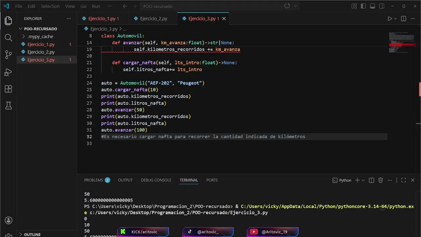This screenshot has height=237, width=421.
Task: Open terminal More Actions ellipsis
Action: point(390,180)
